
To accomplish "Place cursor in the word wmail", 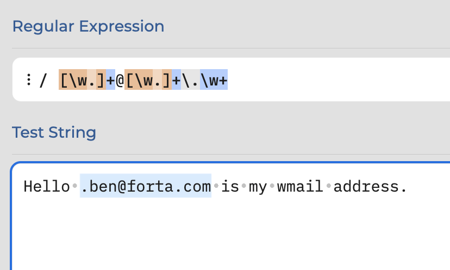I will 300,186.
